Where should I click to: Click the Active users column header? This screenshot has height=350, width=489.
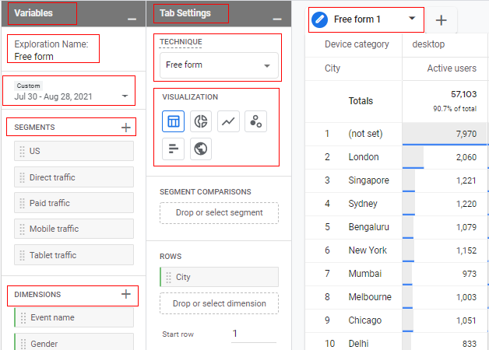click(452, 68)
